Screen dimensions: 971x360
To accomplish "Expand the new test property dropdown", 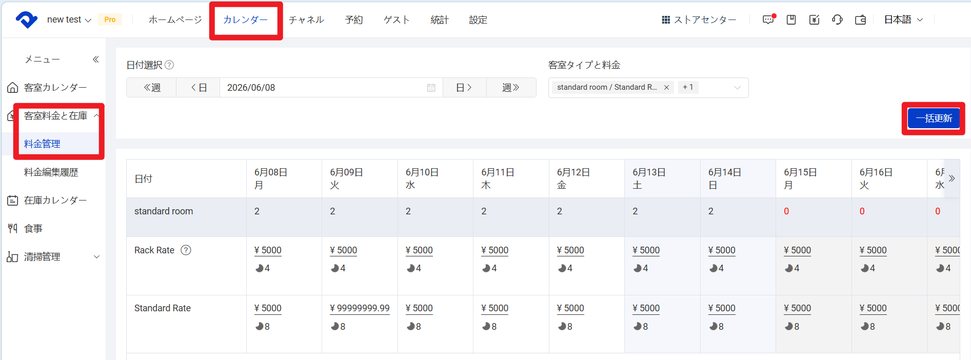I will (x=69, y=19).
